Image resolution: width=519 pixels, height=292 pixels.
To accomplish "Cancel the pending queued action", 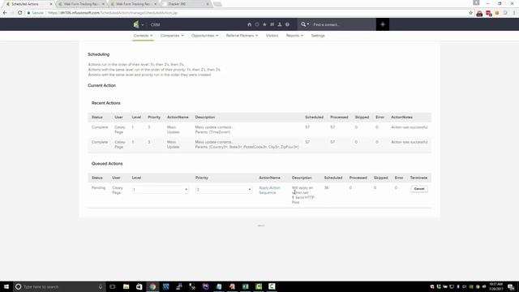I will [419, 189].
